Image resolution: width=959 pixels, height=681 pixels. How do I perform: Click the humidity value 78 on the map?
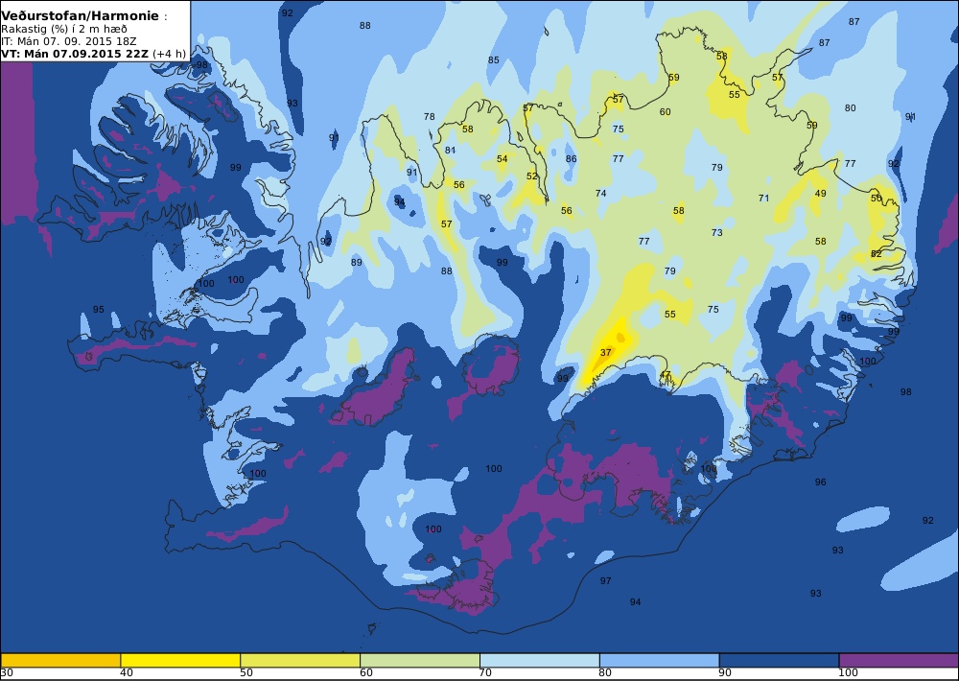(x=430, y=117)
